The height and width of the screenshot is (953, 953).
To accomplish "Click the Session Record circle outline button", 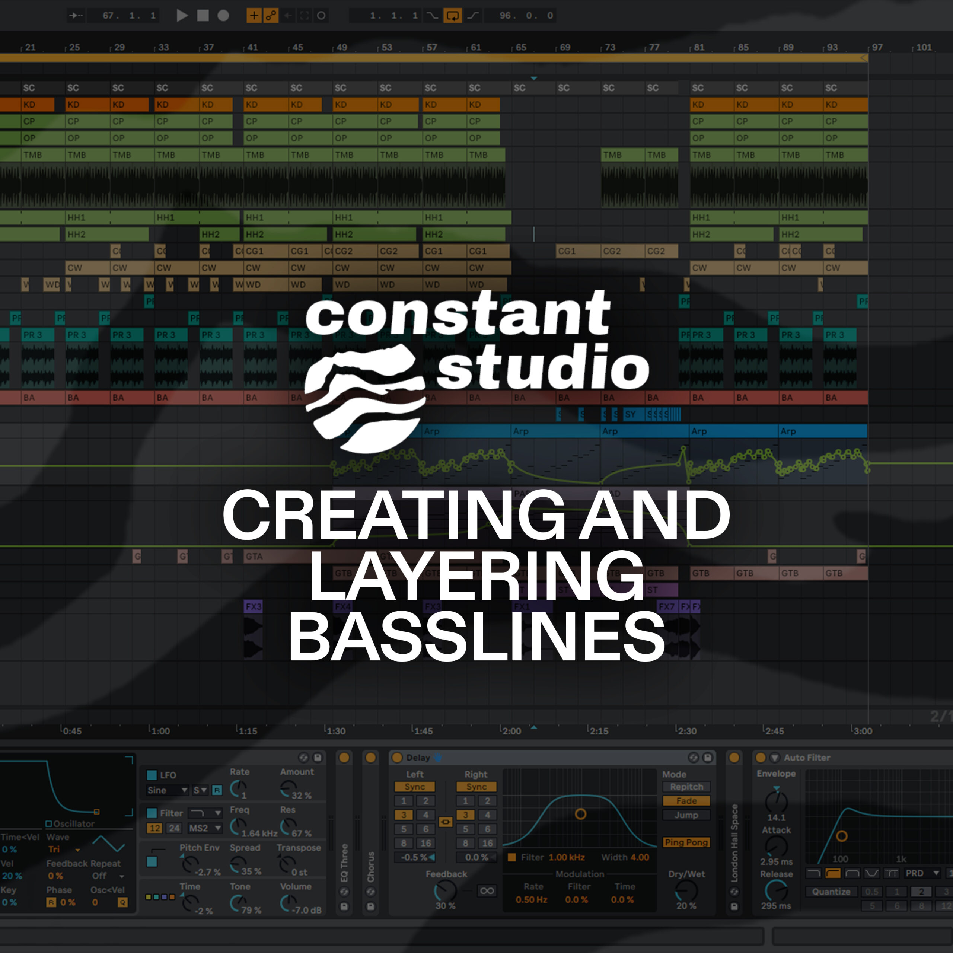I will point(321,15).
